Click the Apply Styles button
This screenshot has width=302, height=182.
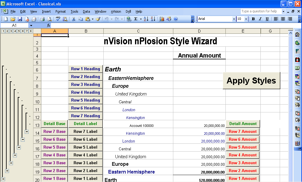pos(251,80)
